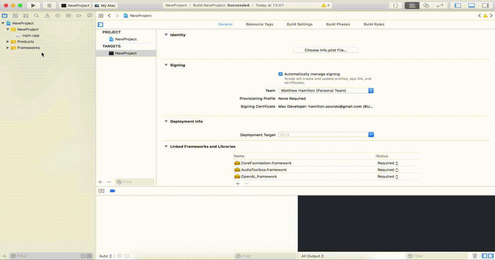
Task: Show the variables view pane
Action: coord(485,256)
